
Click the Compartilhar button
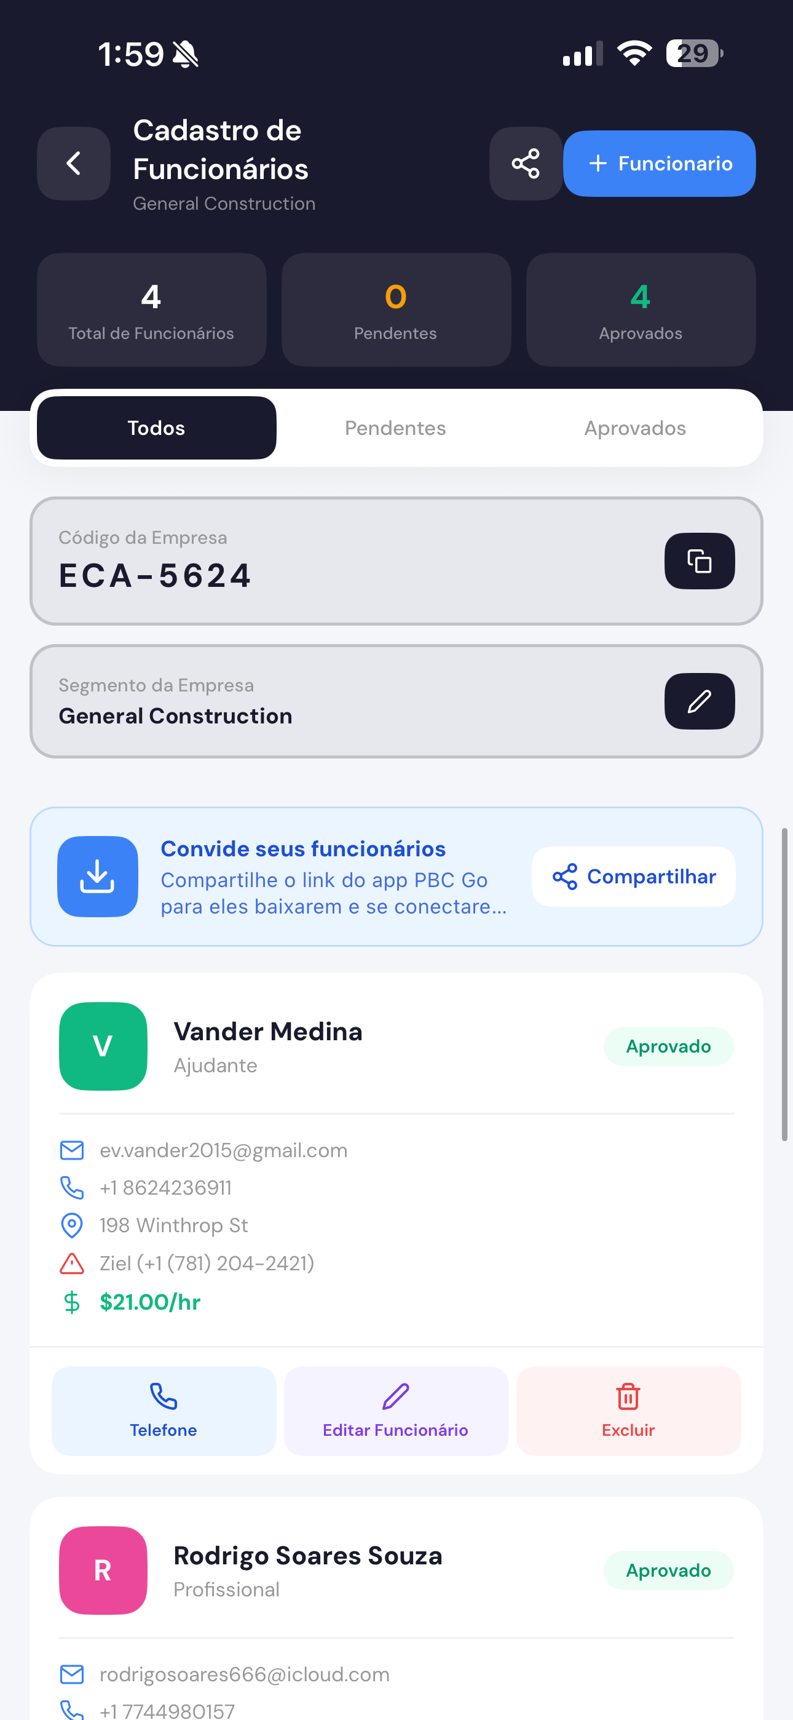[633, 876]
